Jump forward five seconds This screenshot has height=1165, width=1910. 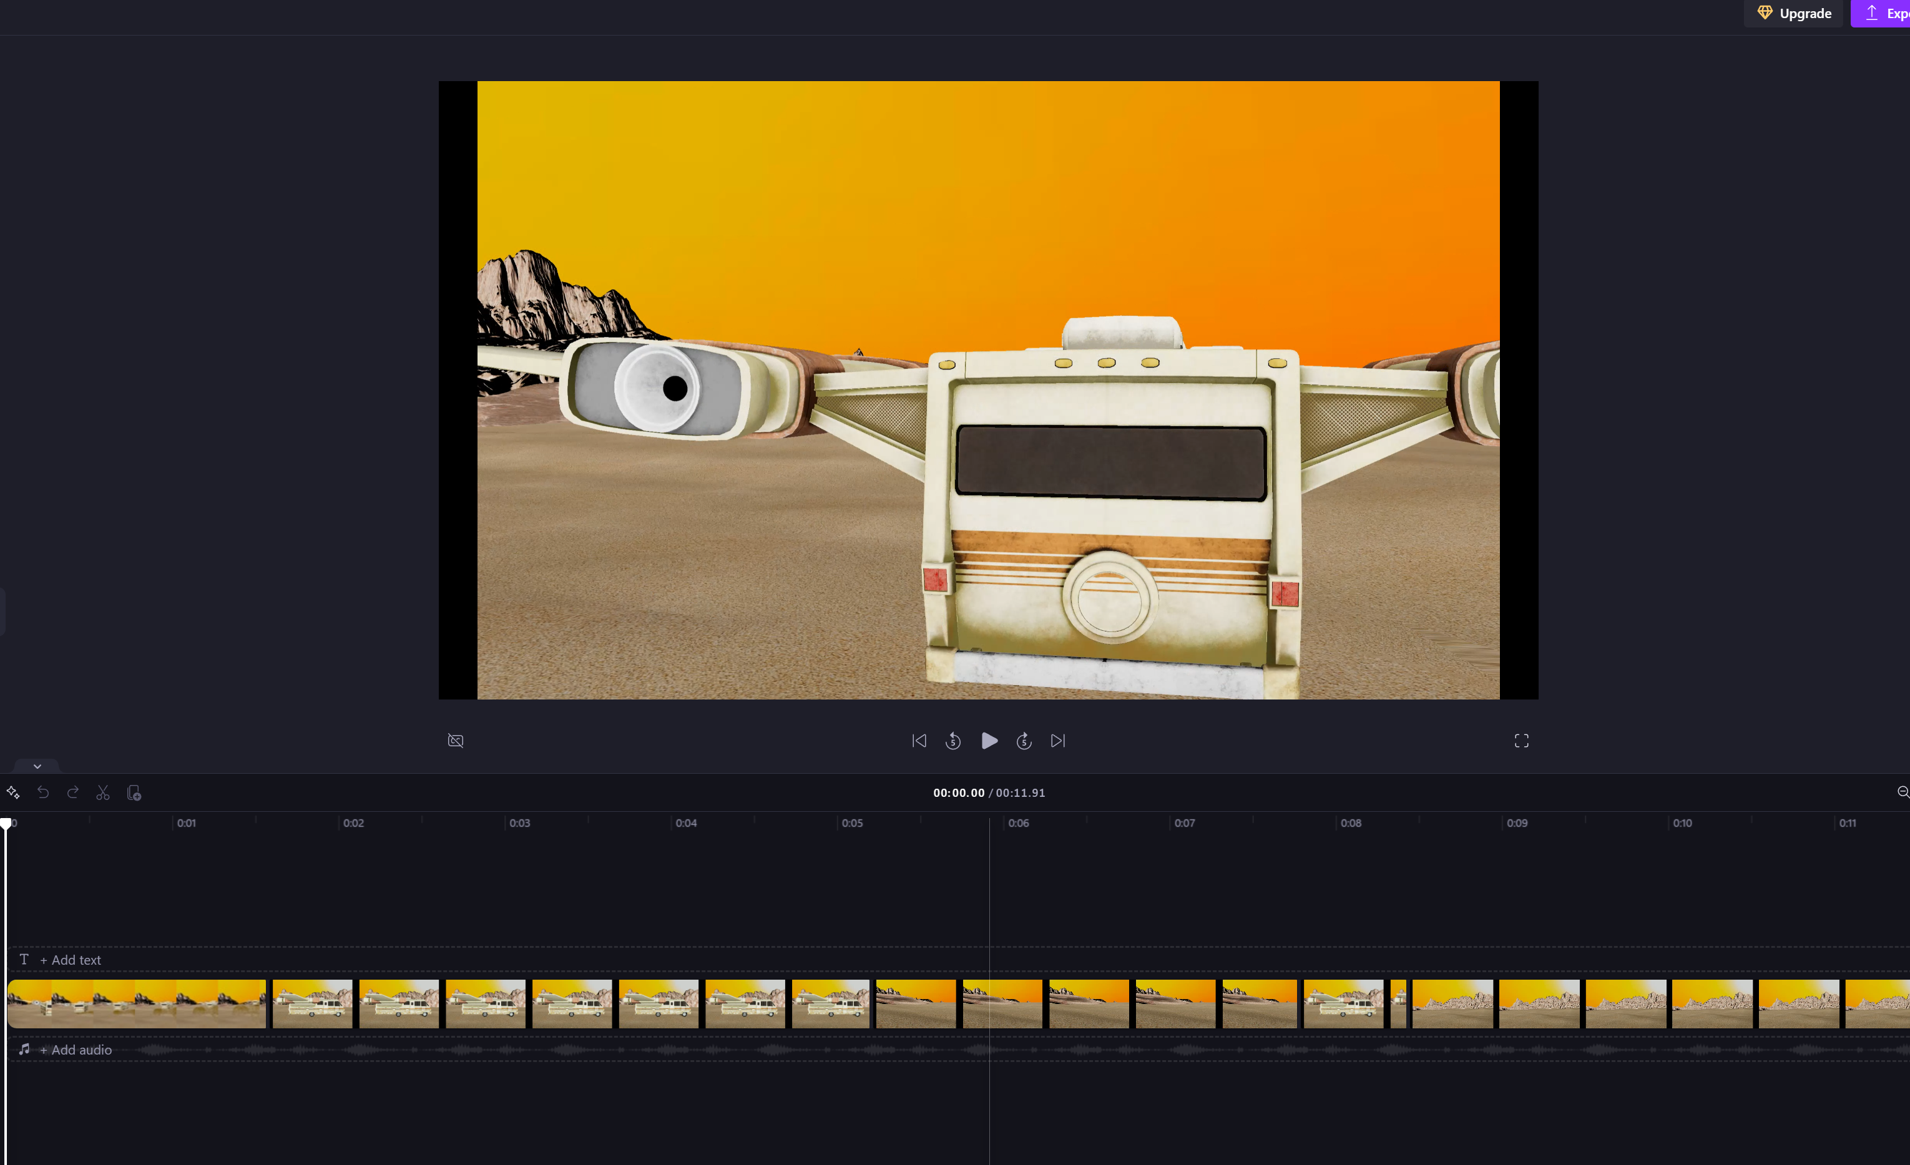point(1024,740)
